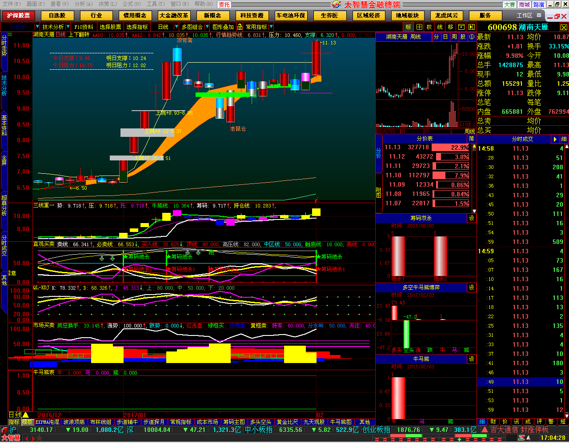Open dropdown arrow left of 技术分析
This screenshot has width=569, height=443.
[38, 27]
